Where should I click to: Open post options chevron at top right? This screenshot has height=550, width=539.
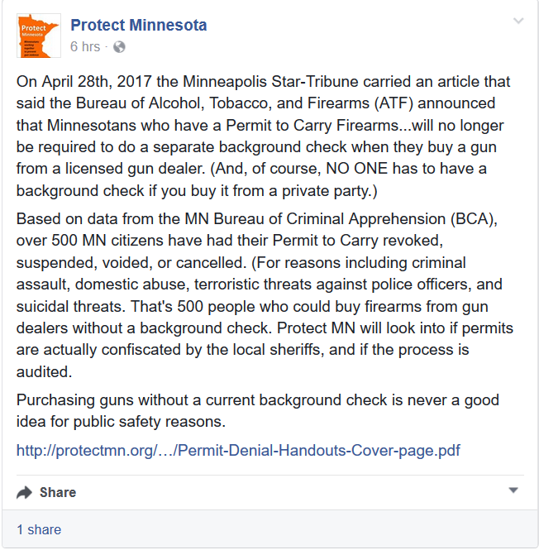click(x=518, y=22)
